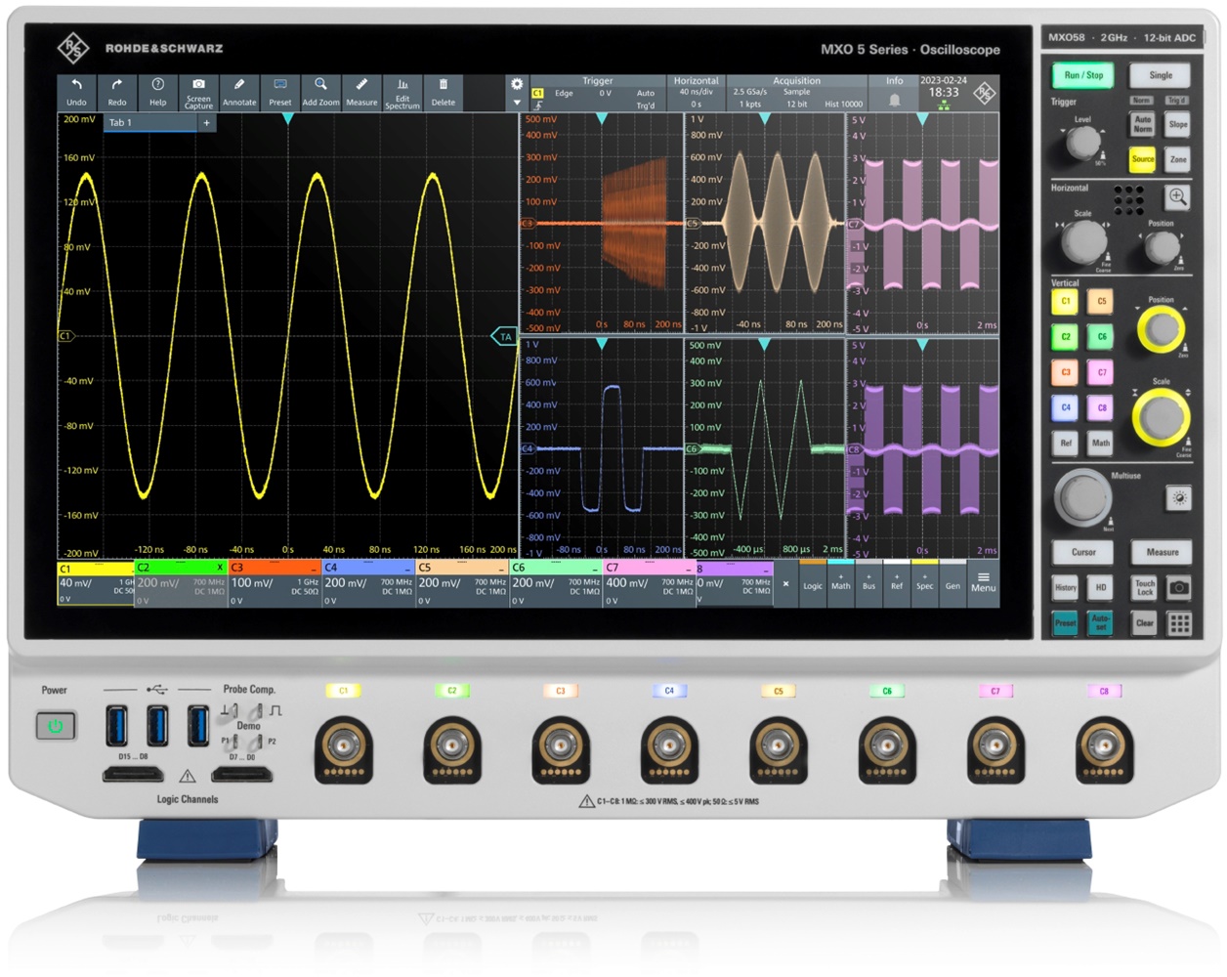Push the trigger Level knob

[1082, 143]
